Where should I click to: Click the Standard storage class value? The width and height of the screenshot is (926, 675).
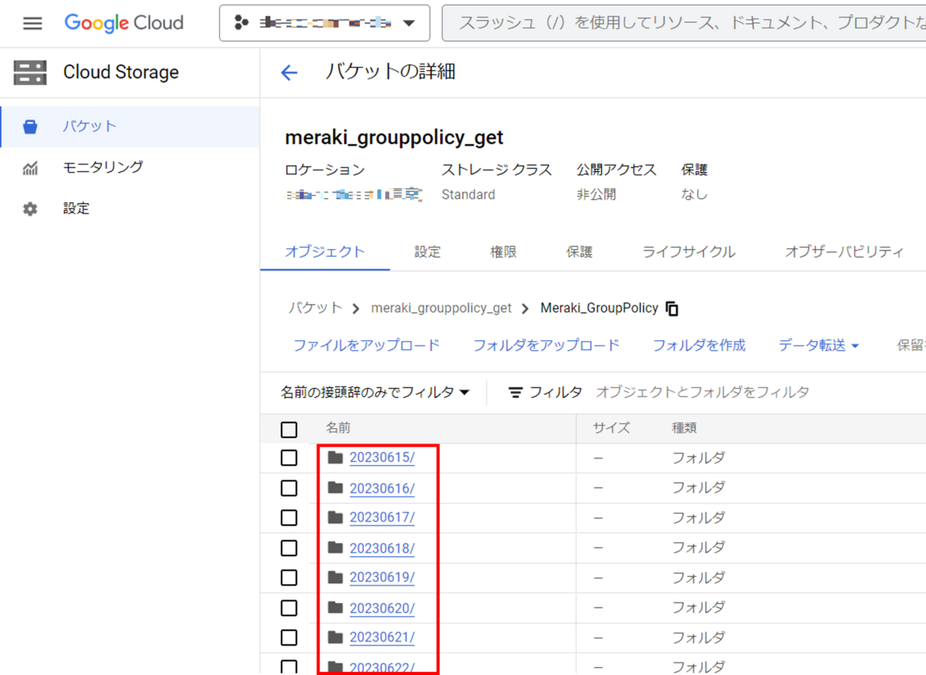tap(468, 194)
